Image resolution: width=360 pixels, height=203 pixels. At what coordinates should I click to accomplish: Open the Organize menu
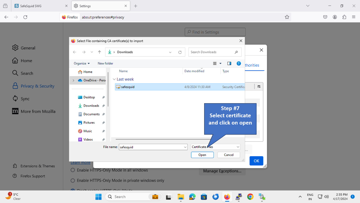81,63
